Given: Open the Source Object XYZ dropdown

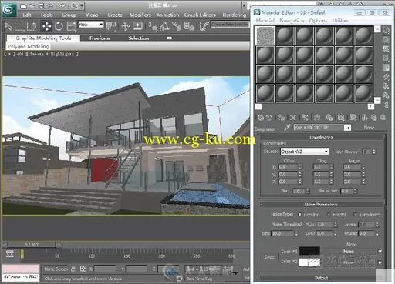Looking at the screenshot, I should (305, 152).
